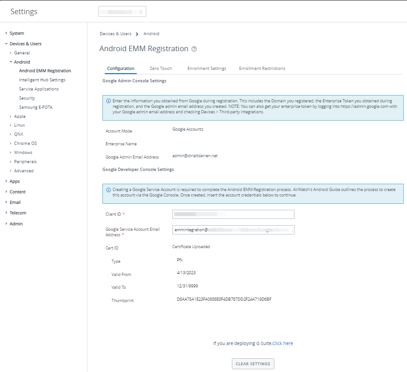Switch to the Zero Touch tab
407x372 pixels.
(x=161, y=68)
